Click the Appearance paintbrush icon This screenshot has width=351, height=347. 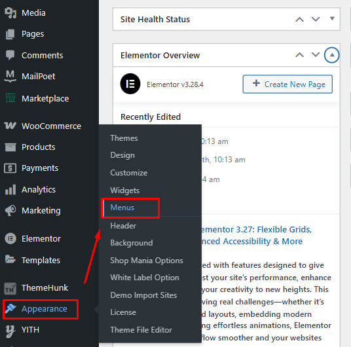[10, 309]
